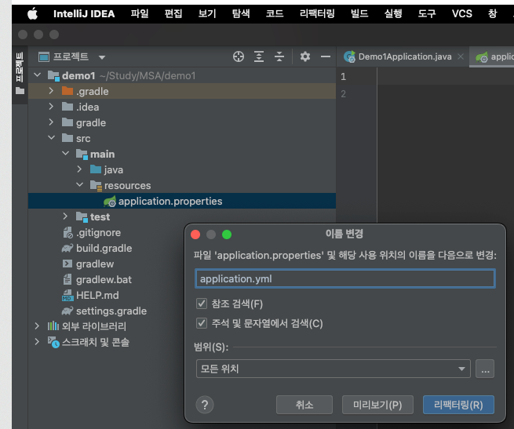Image resolution: width=514 pixels, height=429 pixels.
Task: Open the 프로젝트 view dropdown arrow
Action: pyautogui.click(x=102, y=57)
